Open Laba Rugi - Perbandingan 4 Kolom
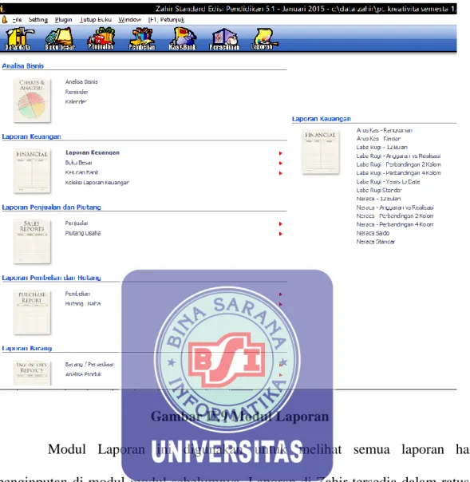Screen dimensions: 470x482 click(399, 173)
